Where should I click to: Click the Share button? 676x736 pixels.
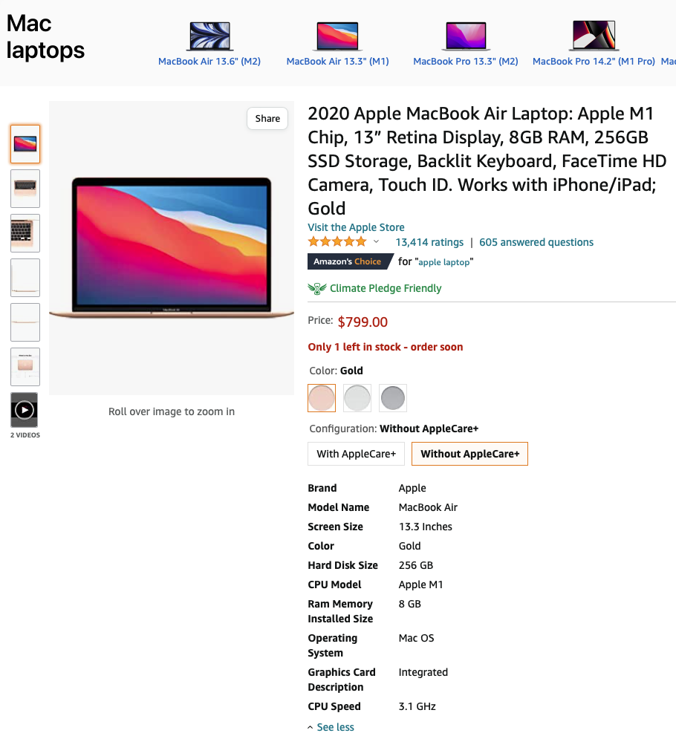(267, 118)
